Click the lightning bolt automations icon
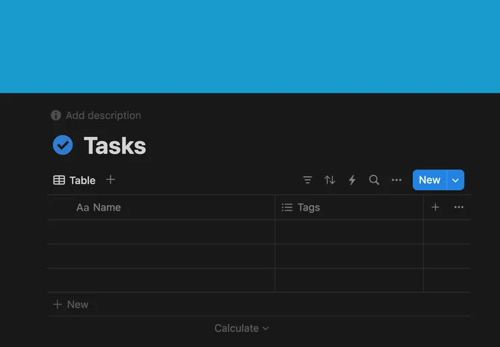The image size is (500, 347). point(352,180)
